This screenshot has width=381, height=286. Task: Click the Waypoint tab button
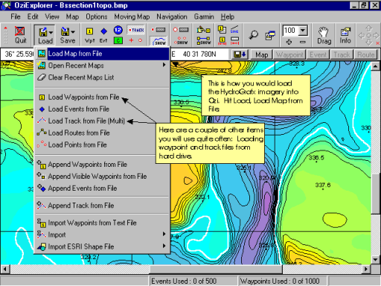(x=289, y=54)
